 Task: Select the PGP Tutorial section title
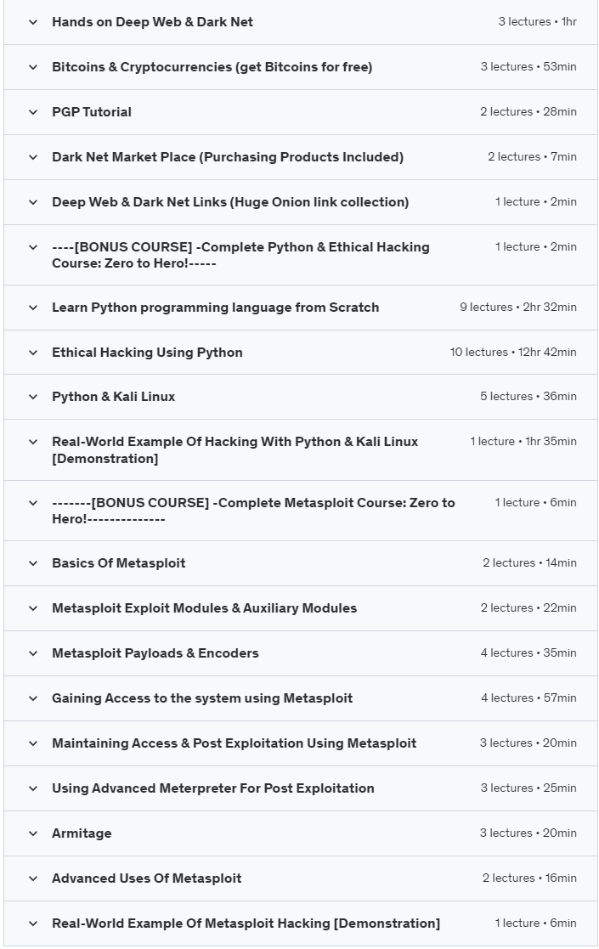pos(92,112)
